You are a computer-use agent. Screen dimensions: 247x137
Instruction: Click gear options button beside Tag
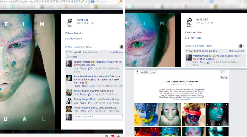coord(226,77)
